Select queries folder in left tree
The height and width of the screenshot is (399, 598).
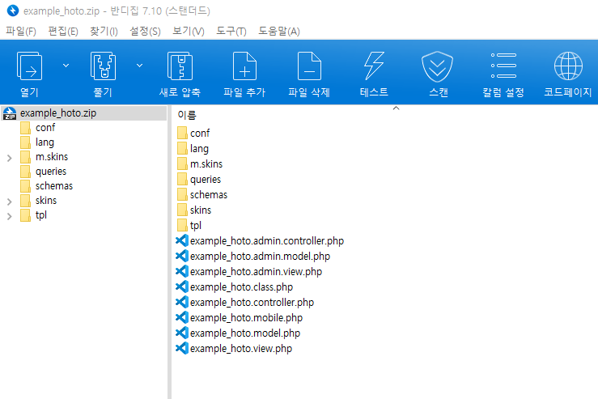[43, 172]
